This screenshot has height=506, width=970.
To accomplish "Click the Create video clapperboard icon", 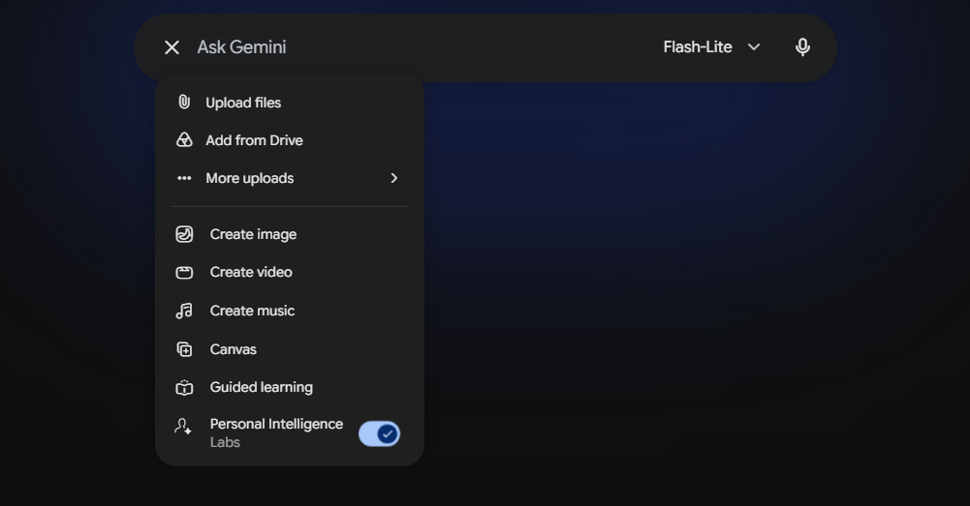I will (x=184, y=273).
